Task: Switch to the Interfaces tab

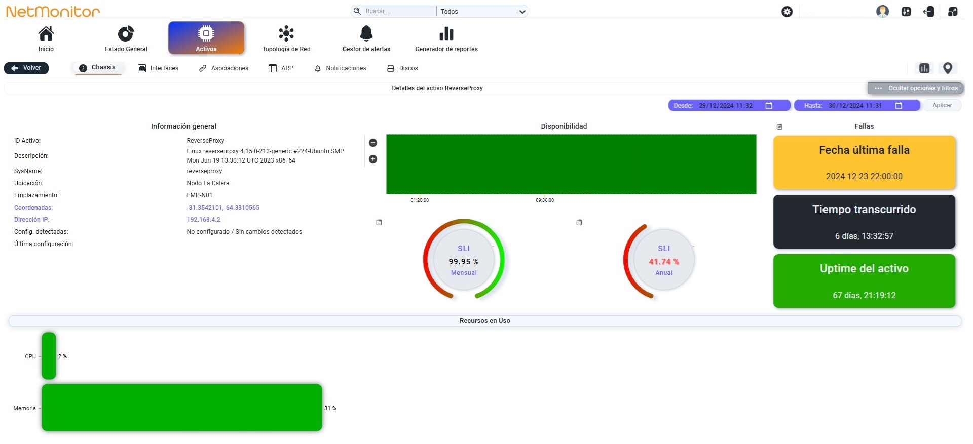Action: coord(158,68)
